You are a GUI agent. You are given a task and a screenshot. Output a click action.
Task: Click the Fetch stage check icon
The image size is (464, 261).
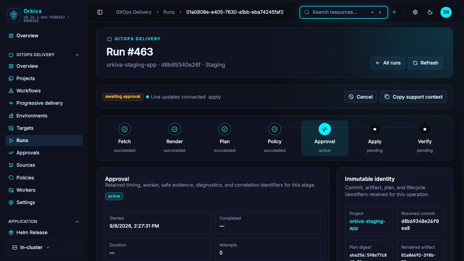(125, 129)
